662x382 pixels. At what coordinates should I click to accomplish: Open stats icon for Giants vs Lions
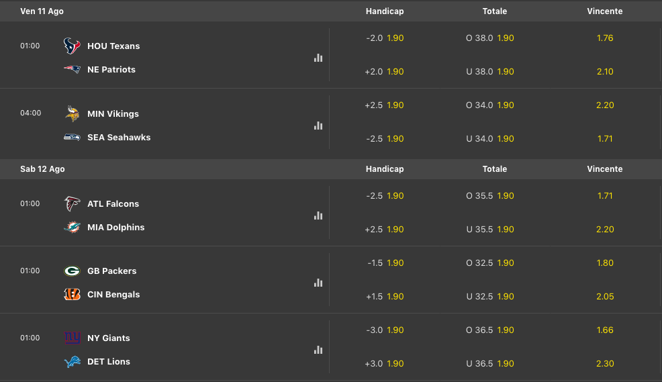[x=318, y=350]
